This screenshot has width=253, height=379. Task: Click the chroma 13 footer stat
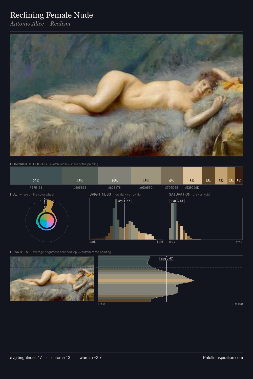61,358
